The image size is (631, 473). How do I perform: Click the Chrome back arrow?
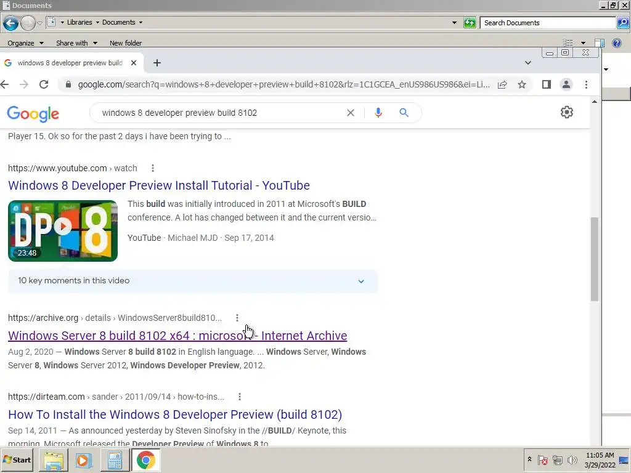[5, 84]
